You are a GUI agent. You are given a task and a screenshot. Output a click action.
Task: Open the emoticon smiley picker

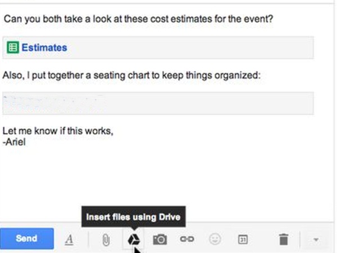pos(215,239)
